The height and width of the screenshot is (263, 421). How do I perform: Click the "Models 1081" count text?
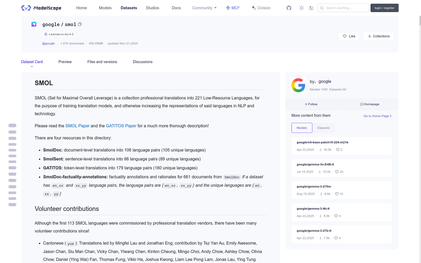[x=319, y=89]
